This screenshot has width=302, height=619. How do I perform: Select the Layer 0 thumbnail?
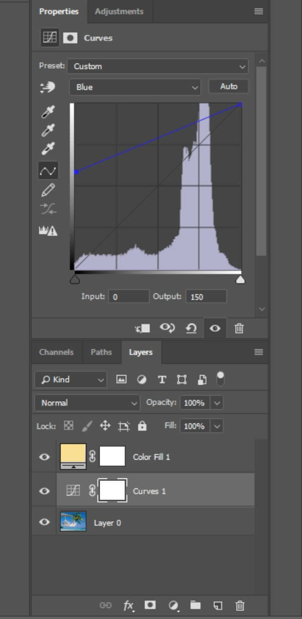[73, 522]
